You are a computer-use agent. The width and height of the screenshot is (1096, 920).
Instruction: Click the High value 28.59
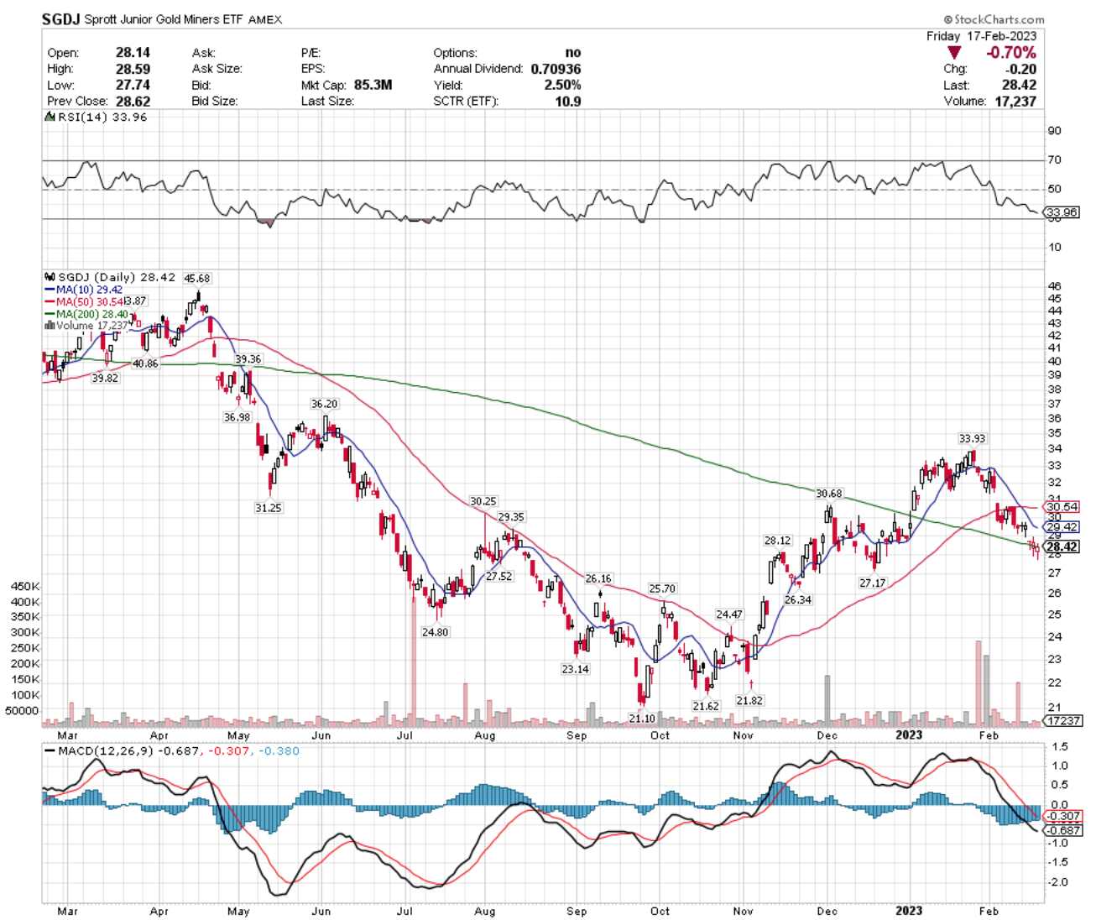(x=133, y=69)
